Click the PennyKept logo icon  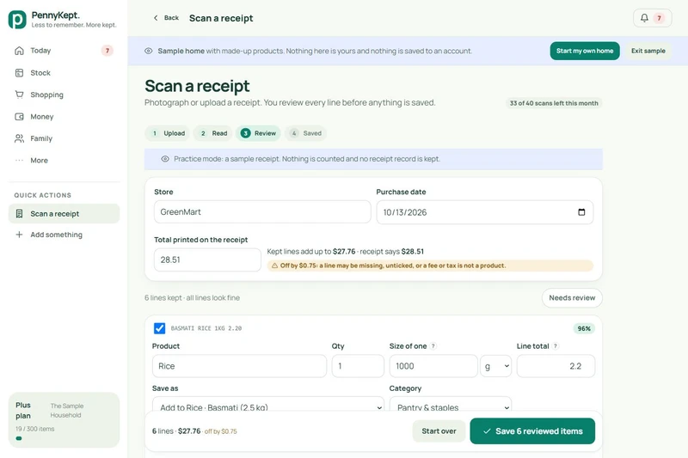tap(17, 20)
